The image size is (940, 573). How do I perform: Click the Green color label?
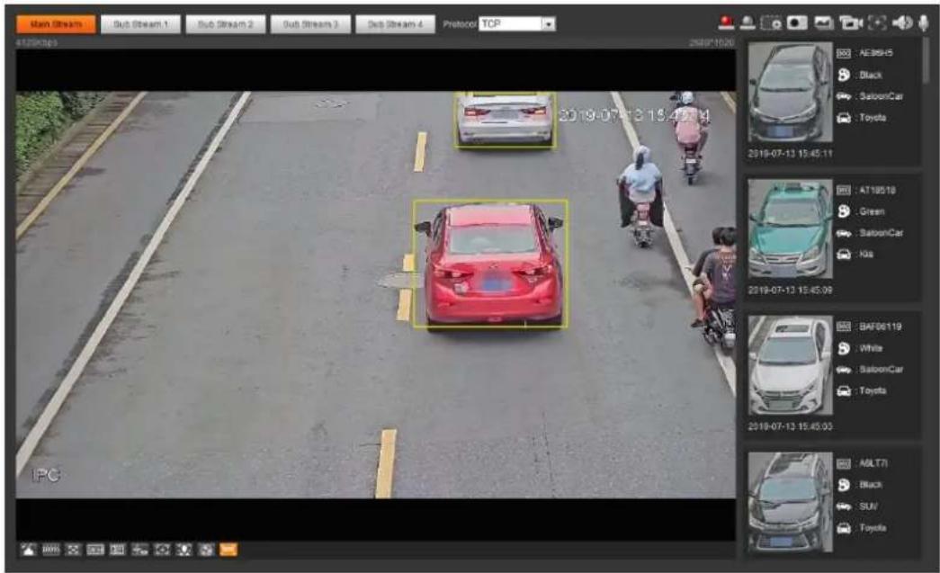point(872,211)
